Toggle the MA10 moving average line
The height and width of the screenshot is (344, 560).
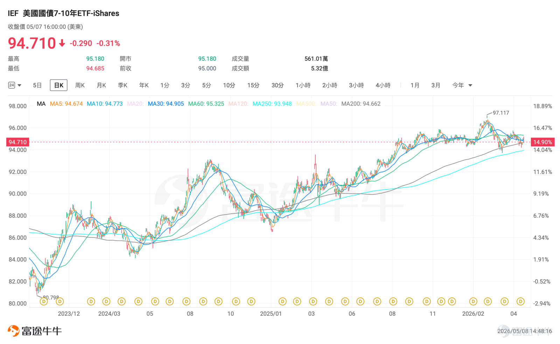click(105, 104)
